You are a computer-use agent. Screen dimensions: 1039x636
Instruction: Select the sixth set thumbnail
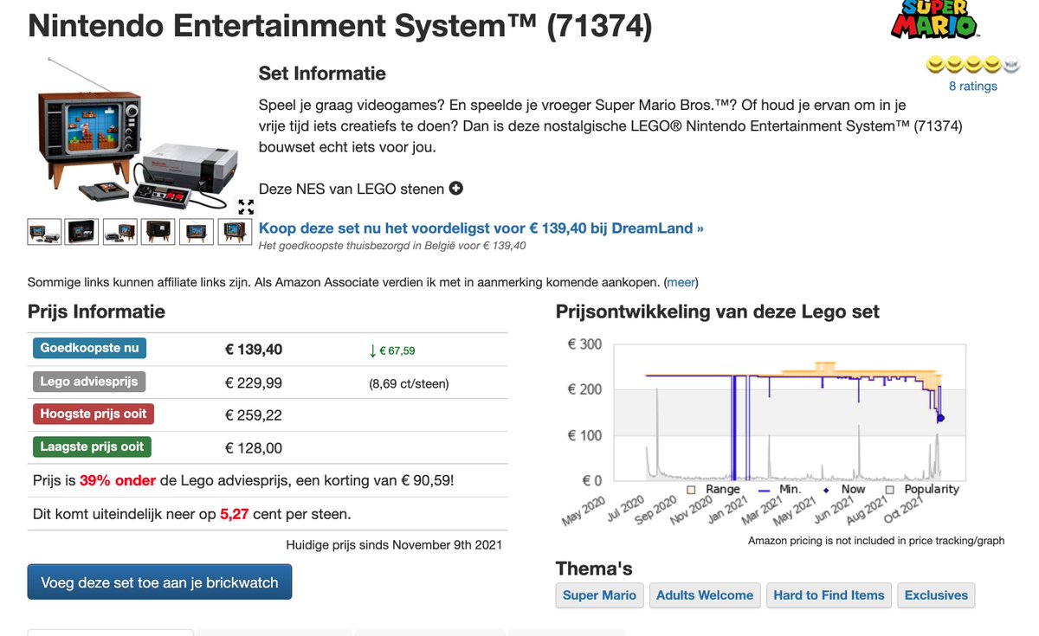point(235,232)
